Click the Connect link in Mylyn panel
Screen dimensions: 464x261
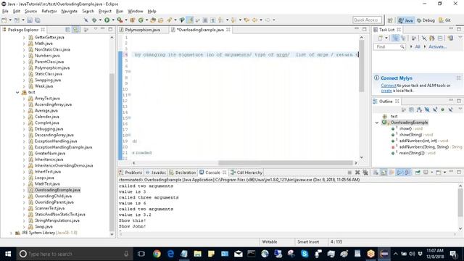(389, 86)
